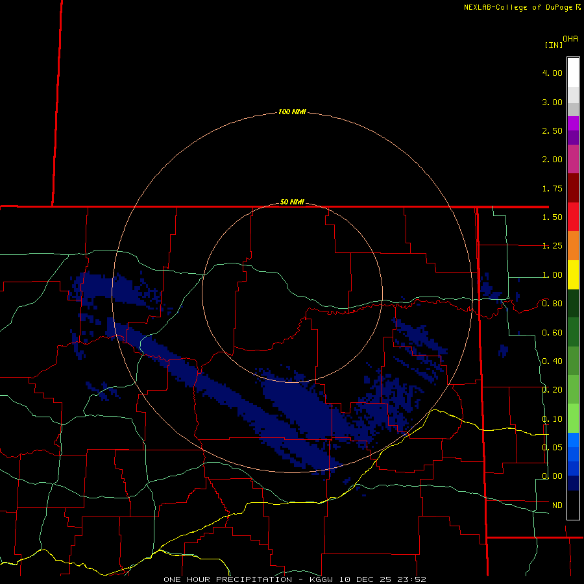Click the 0.10 legend value

click(552, 419)
